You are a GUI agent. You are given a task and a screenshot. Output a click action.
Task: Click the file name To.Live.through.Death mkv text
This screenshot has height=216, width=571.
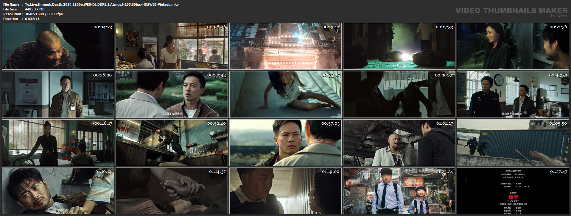coord(102,4)
